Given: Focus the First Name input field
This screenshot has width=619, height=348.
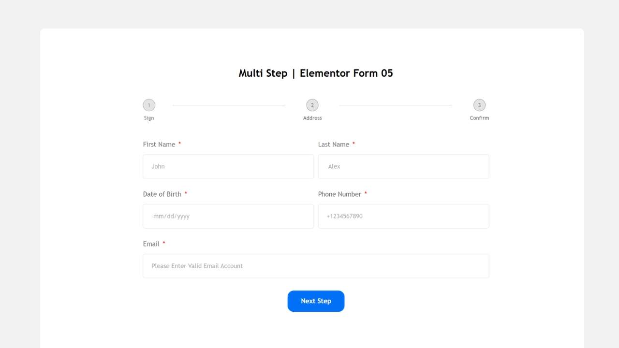Looking at the screenshot, I should (x=228, y=166).
